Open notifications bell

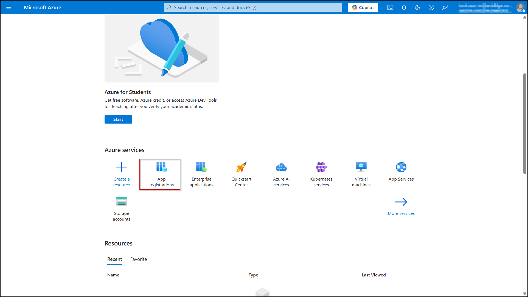[x=404, y=7]
